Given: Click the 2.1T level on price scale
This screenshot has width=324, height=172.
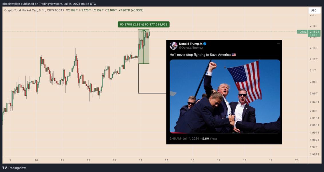Looking at the screenshot, I should (x=313, y=71).
